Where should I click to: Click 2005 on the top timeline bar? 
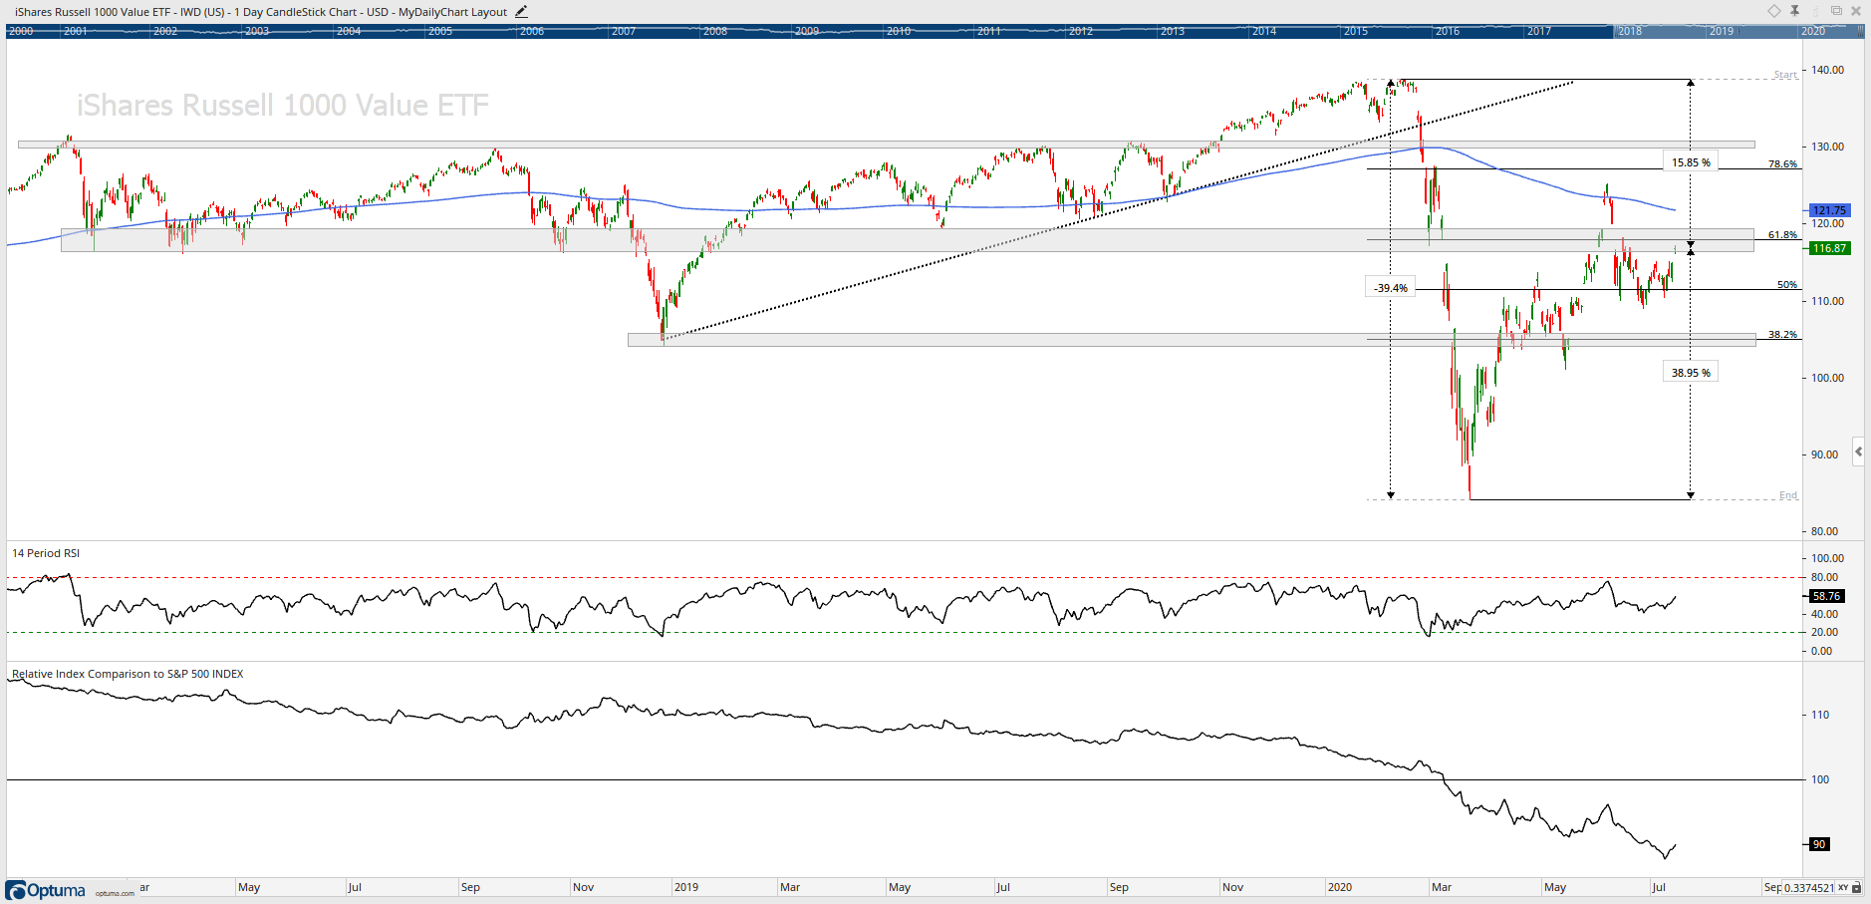click(x=440, y=32)
